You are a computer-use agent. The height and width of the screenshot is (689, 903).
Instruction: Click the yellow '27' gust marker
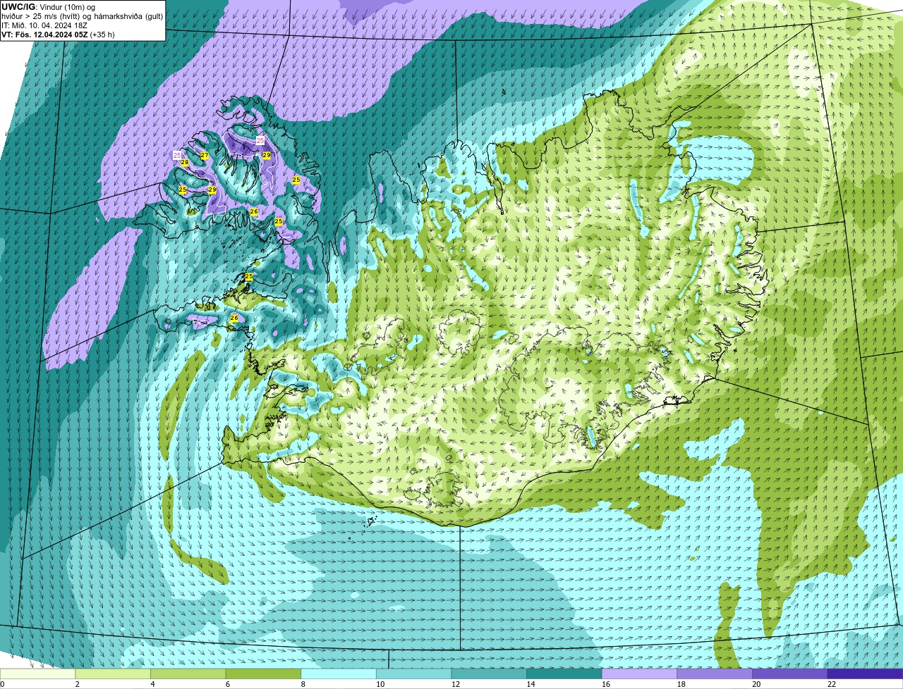(x=205, y=156)
